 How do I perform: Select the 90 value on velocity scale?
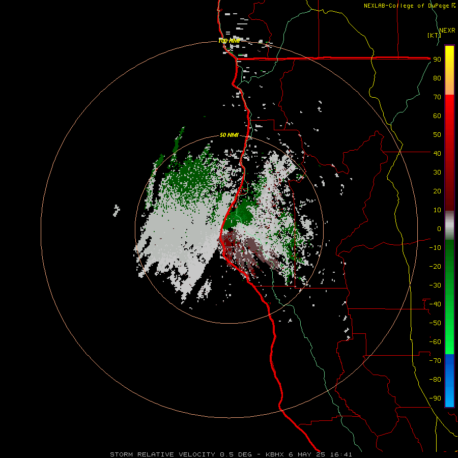[437, 60]
